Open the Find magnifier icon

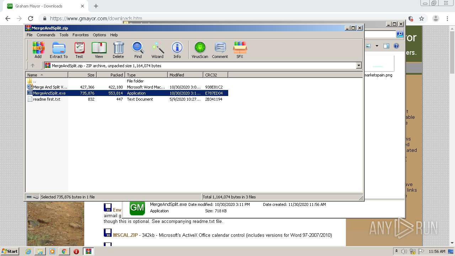tap(138, 50)
